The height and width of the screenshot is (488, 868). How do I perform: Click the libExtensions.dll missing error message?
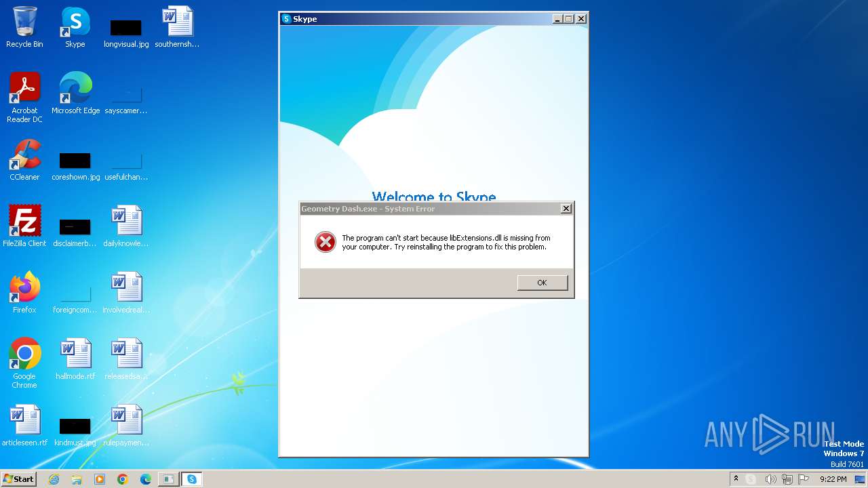pos(446,243)
